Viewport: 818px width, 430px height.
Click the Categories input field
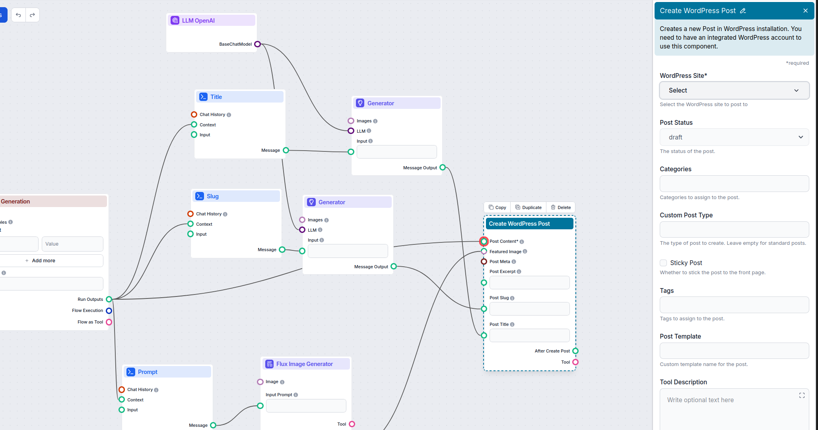(734, 184)
